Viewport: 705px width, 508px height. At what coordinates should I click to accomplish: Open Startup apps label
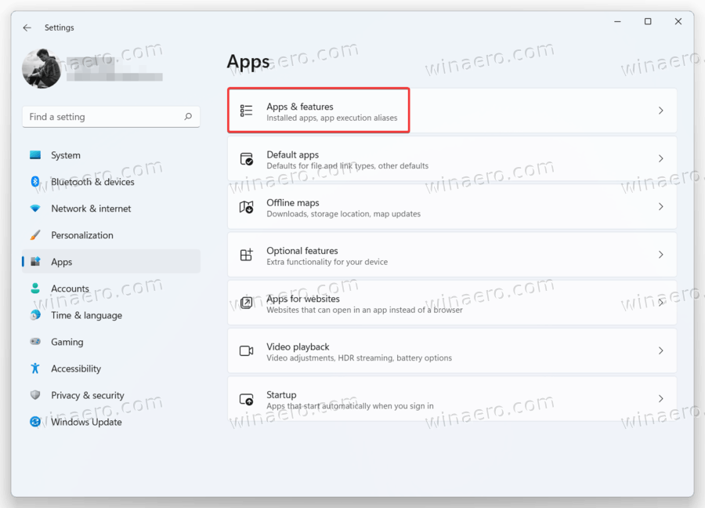(x=281, y=395)
